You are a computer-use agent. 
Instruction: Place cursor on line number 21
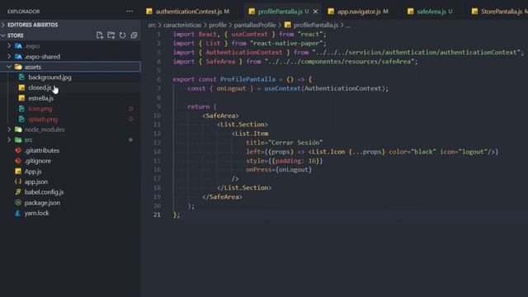[x=157, y=214]
